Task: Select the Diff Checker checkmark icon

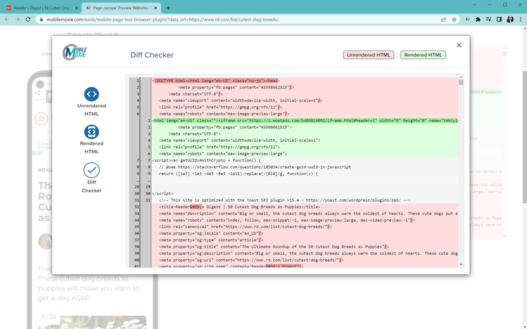Action: click(91, 170)
